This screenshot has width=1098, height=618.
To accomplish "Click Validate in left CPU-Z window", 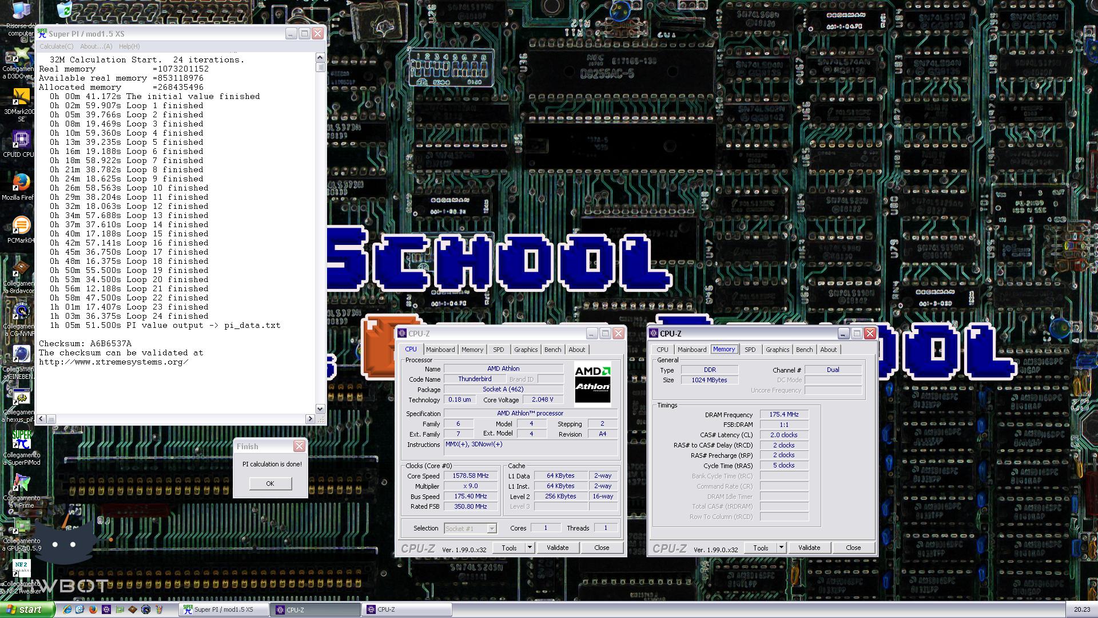I will tap(558, 548).
